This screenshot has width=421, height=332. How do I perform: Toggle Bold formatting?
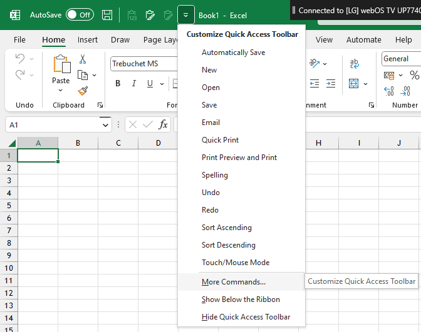tap(118, 84)
